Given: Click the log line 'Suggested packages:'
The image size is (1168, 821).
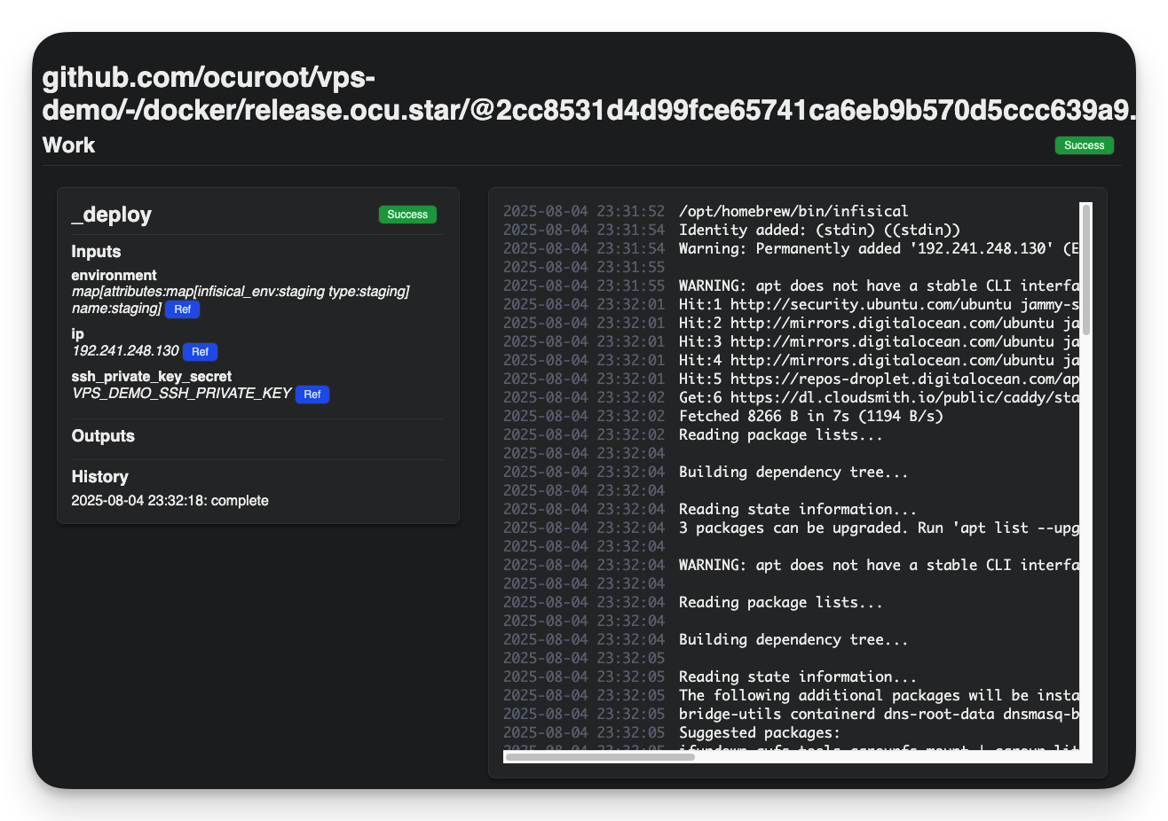Looking at the screenshot, I should click(759, 732).
